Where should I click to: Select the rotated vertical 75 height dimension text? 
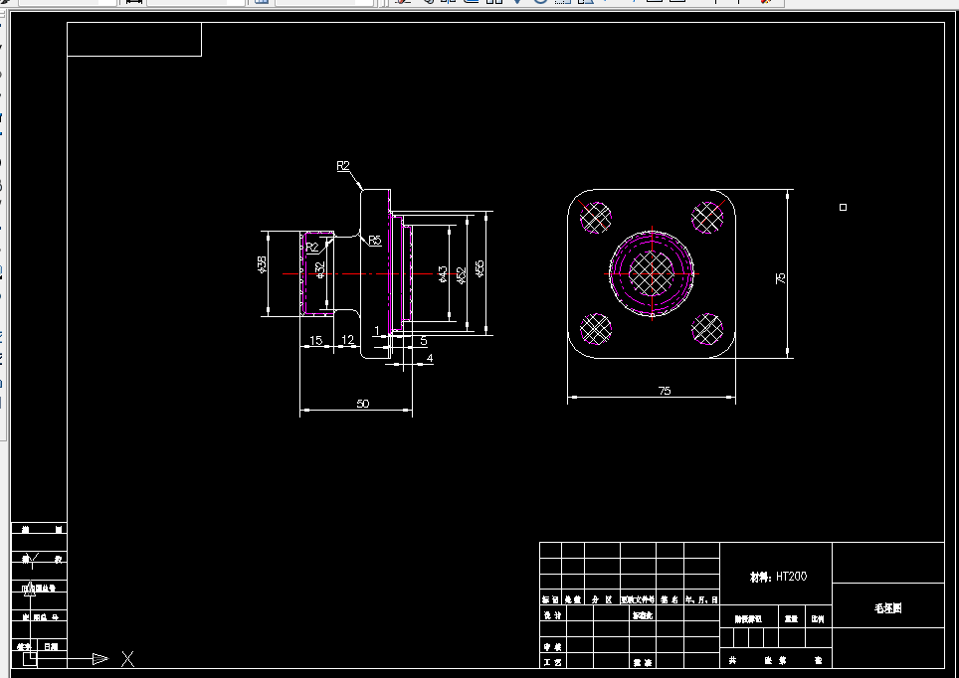(x=780, y=278)
